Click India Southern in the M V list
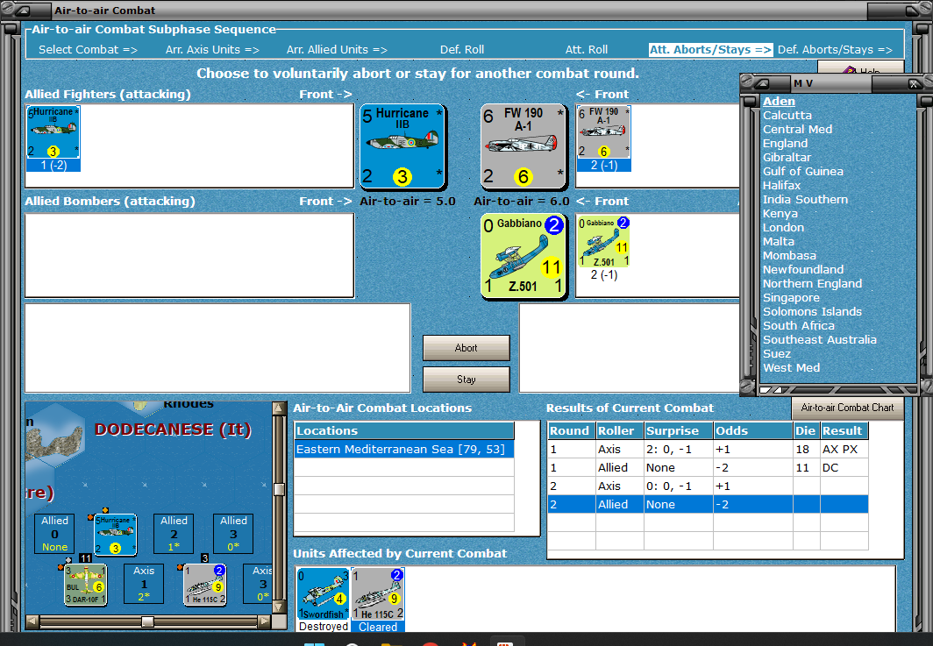 (805, 199)
